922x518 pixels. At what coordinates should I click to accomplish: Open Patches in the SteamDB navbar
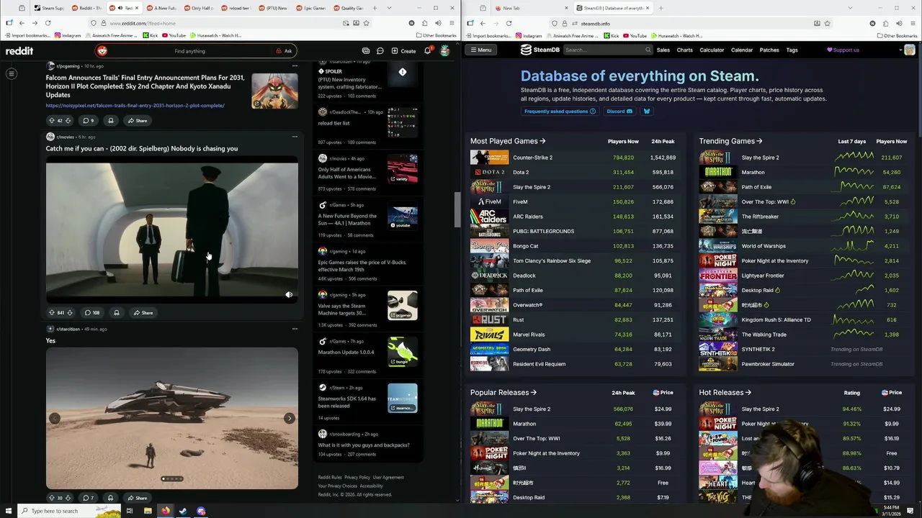click(x=769, y=50)
